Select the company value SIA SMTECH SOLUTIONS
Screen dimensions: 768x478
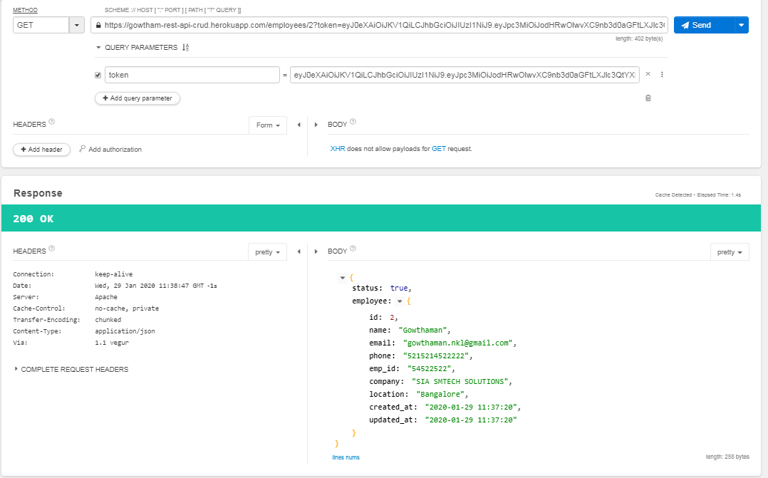(x=461, y=381)
